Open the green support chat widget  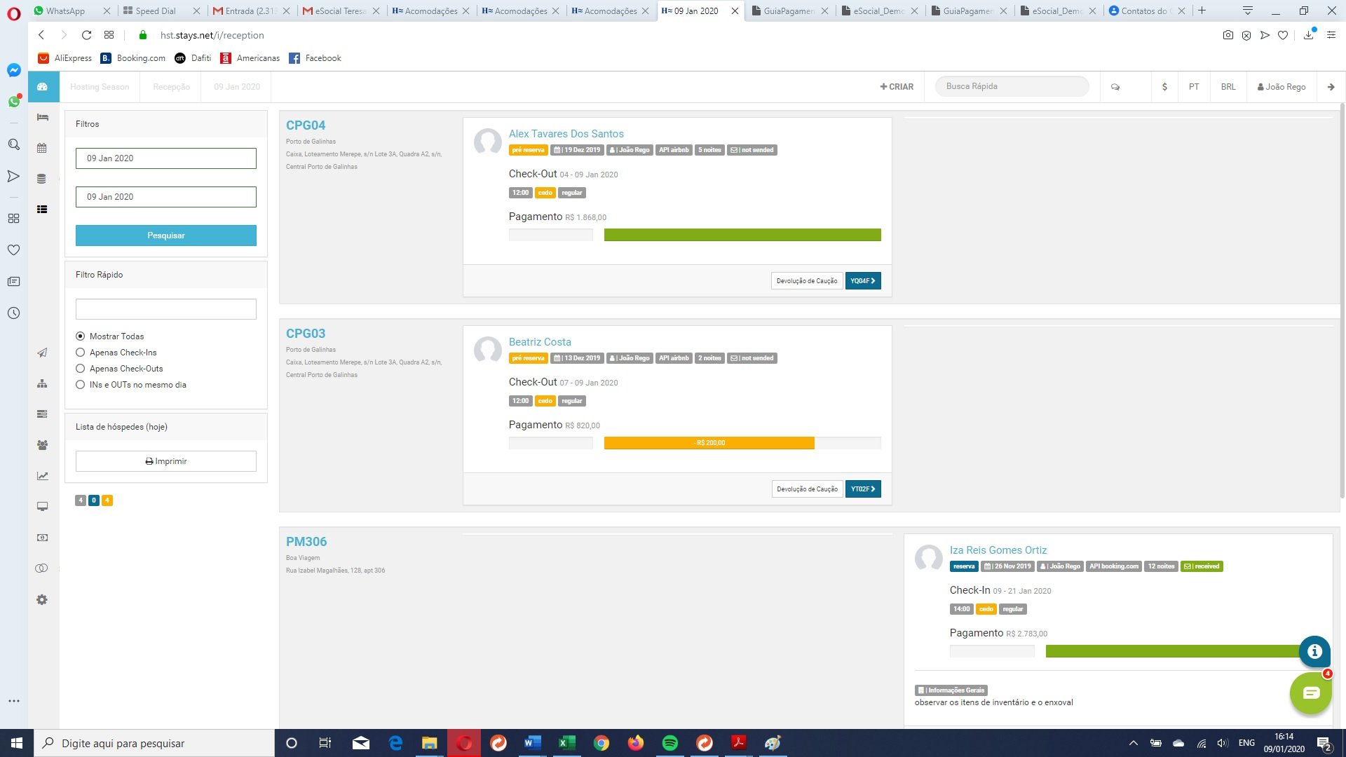tap(1311, 693)
